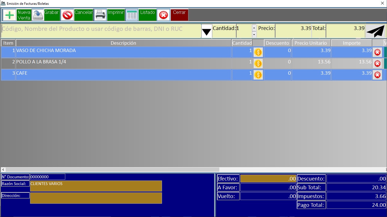The width and height of the screenshot is (387, 217).
Task: Click the Pago Total value 24.00
Action: [356, 205]
